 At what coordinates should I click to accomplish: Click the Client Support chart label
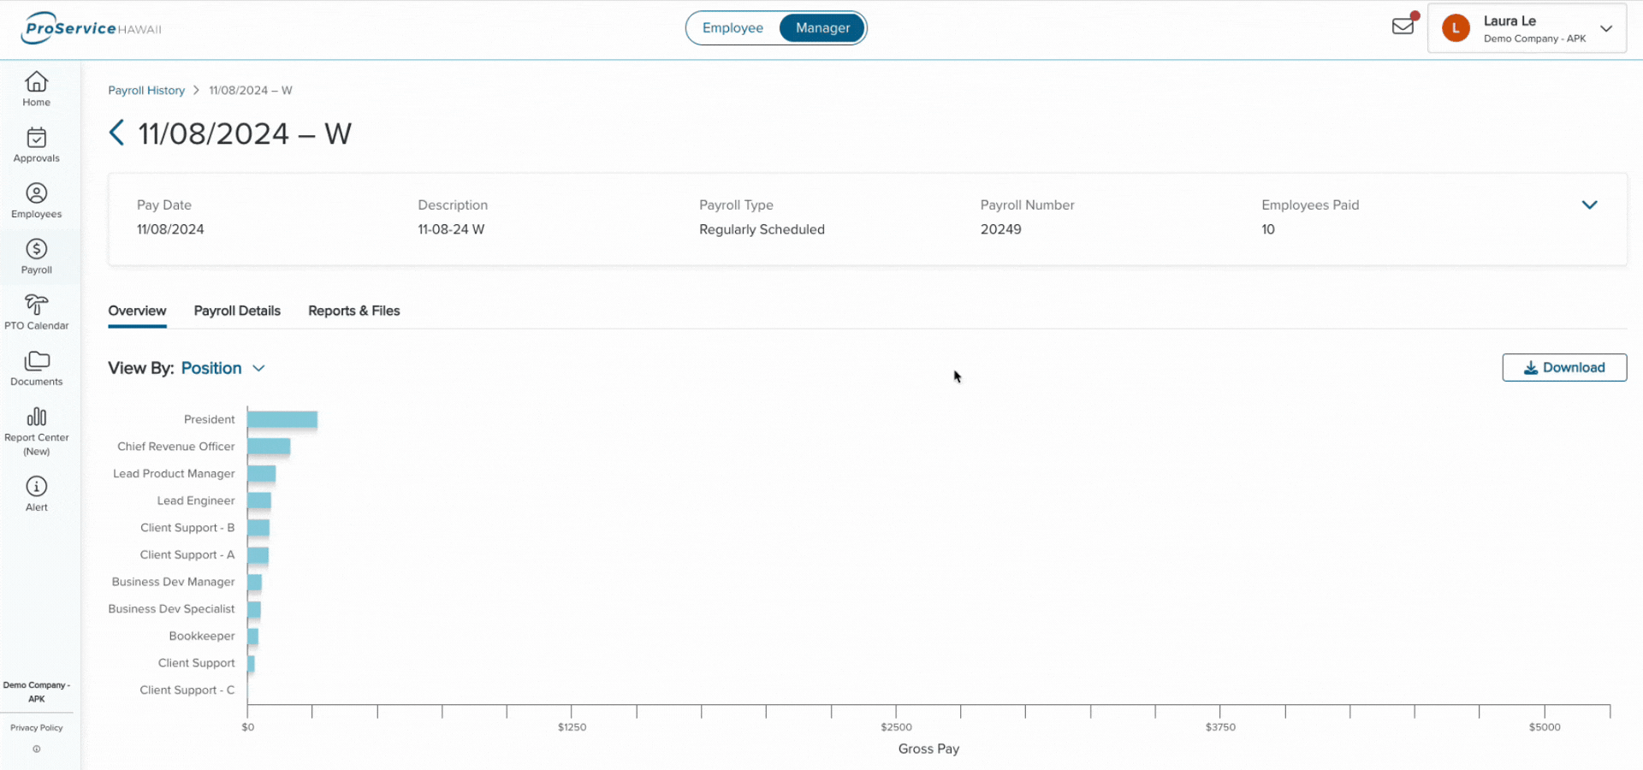coord(196,663)
